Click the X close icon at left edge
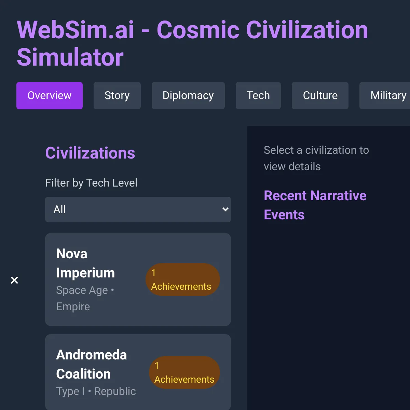This screenshot has height=410, width=410. point(14,280)
